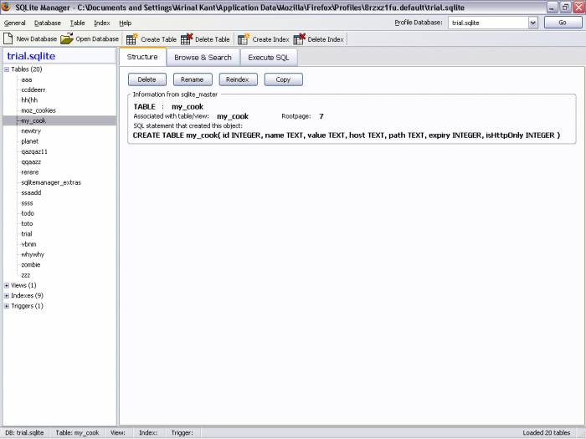Switch to the Browse & Search tab
The image size is (586, 439).
tap(203, 58)
